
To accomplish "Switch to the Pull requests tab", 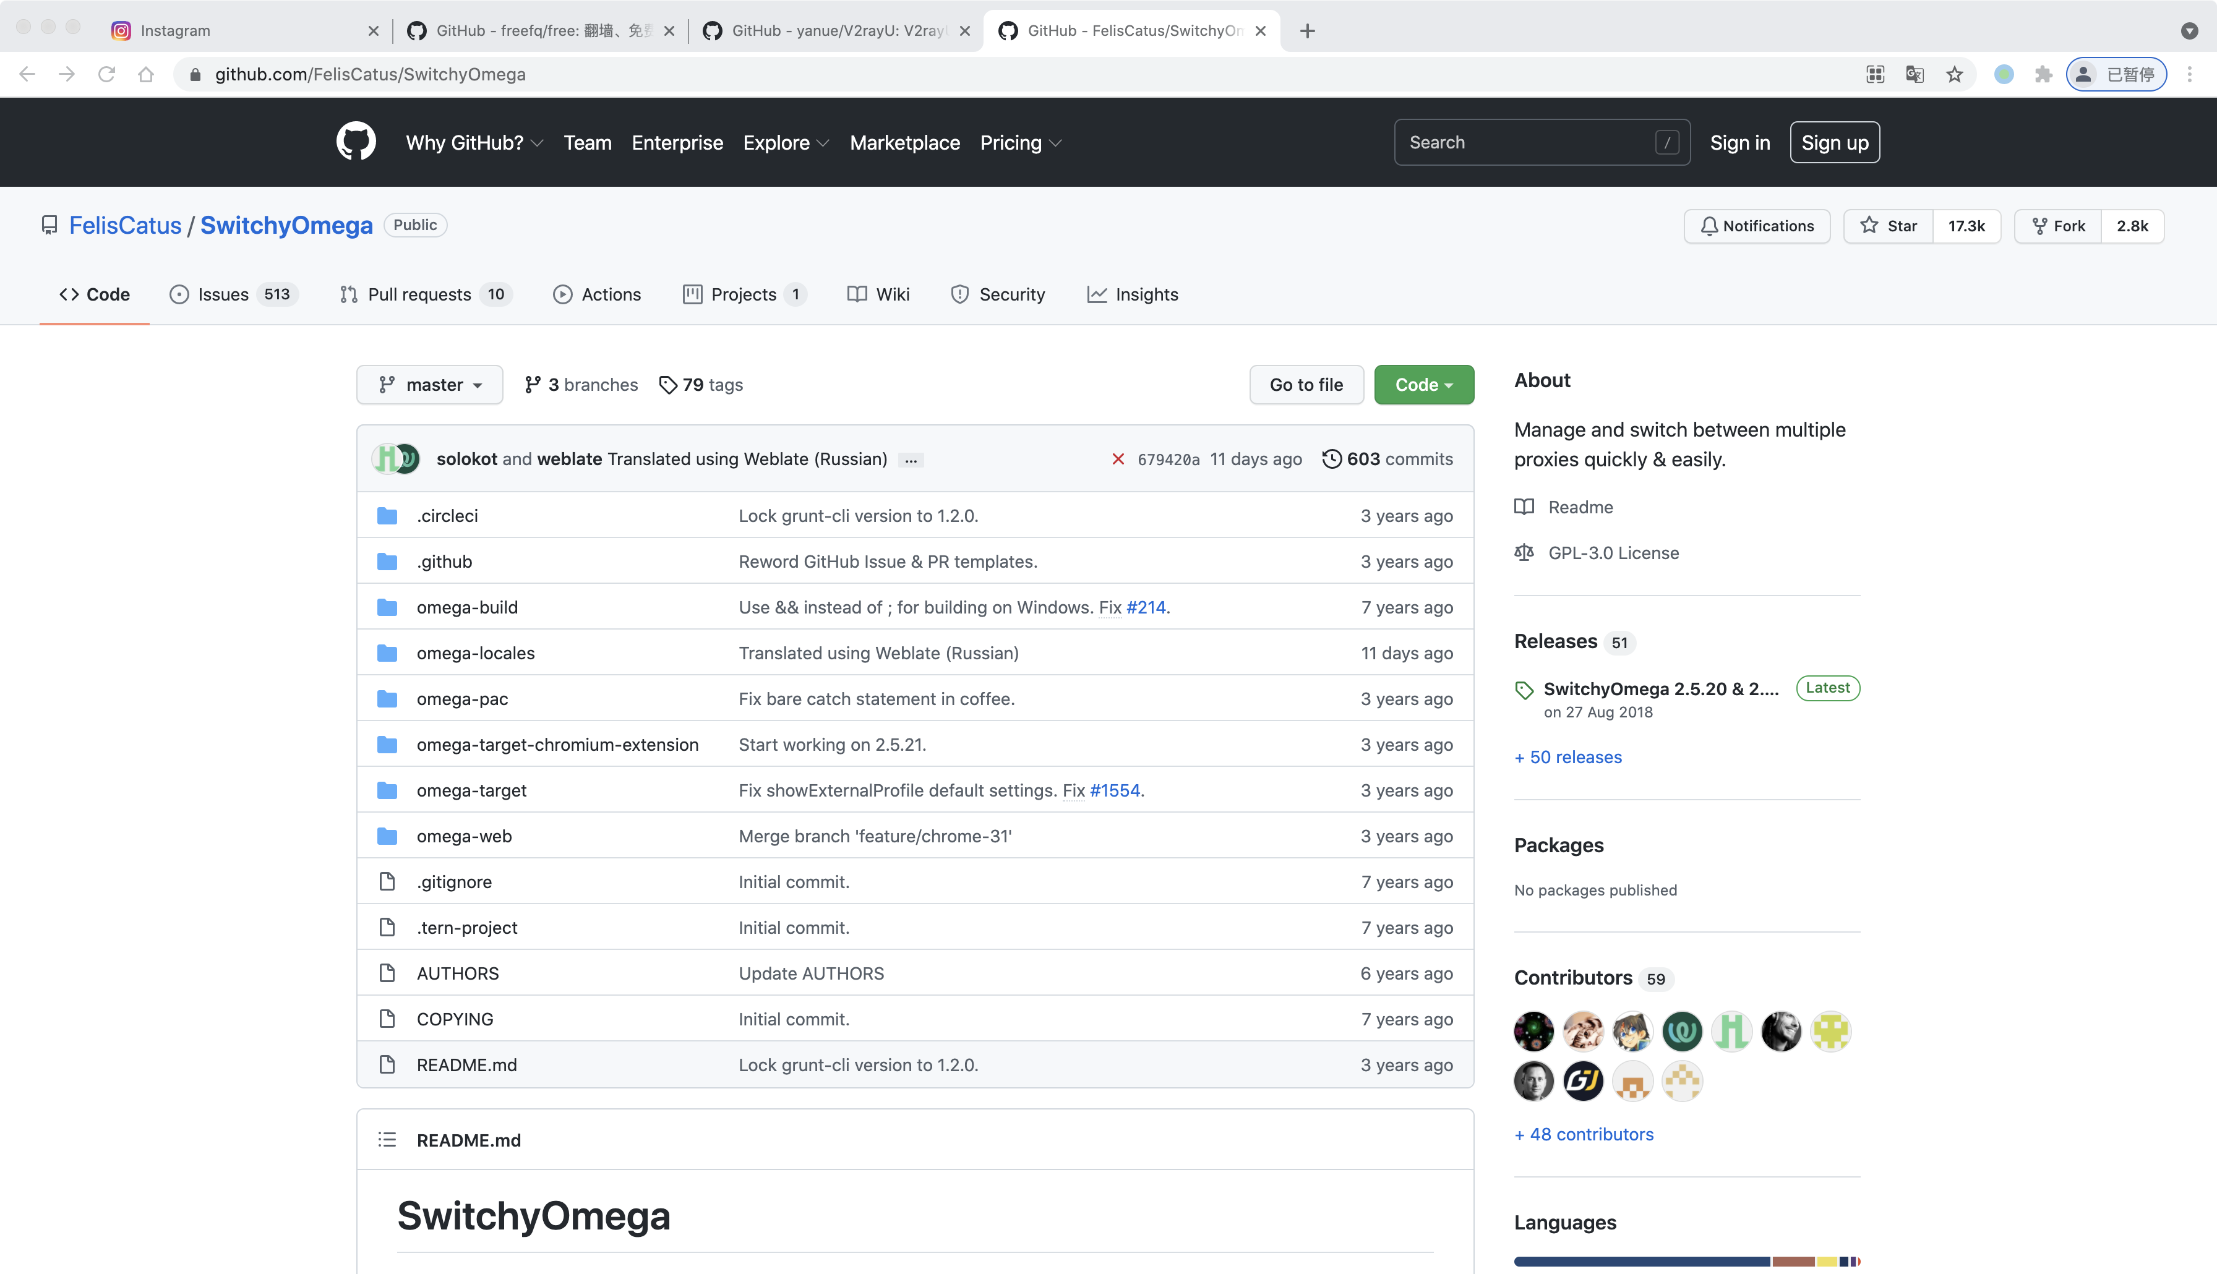I will (425, 294).
